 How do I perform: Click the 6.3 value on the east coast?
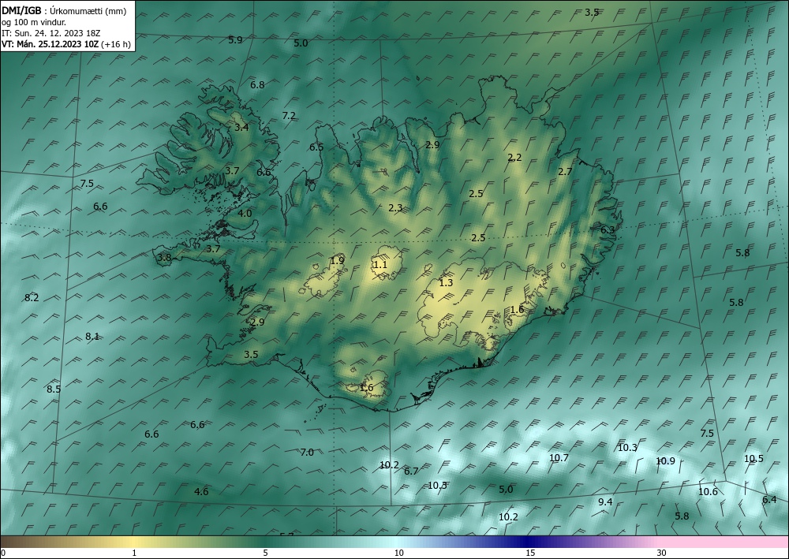(608, 230)
